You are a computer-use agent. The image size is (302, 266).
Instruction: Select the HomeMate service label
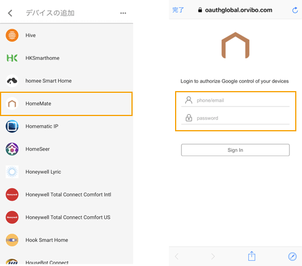click(x=39, y=104)
